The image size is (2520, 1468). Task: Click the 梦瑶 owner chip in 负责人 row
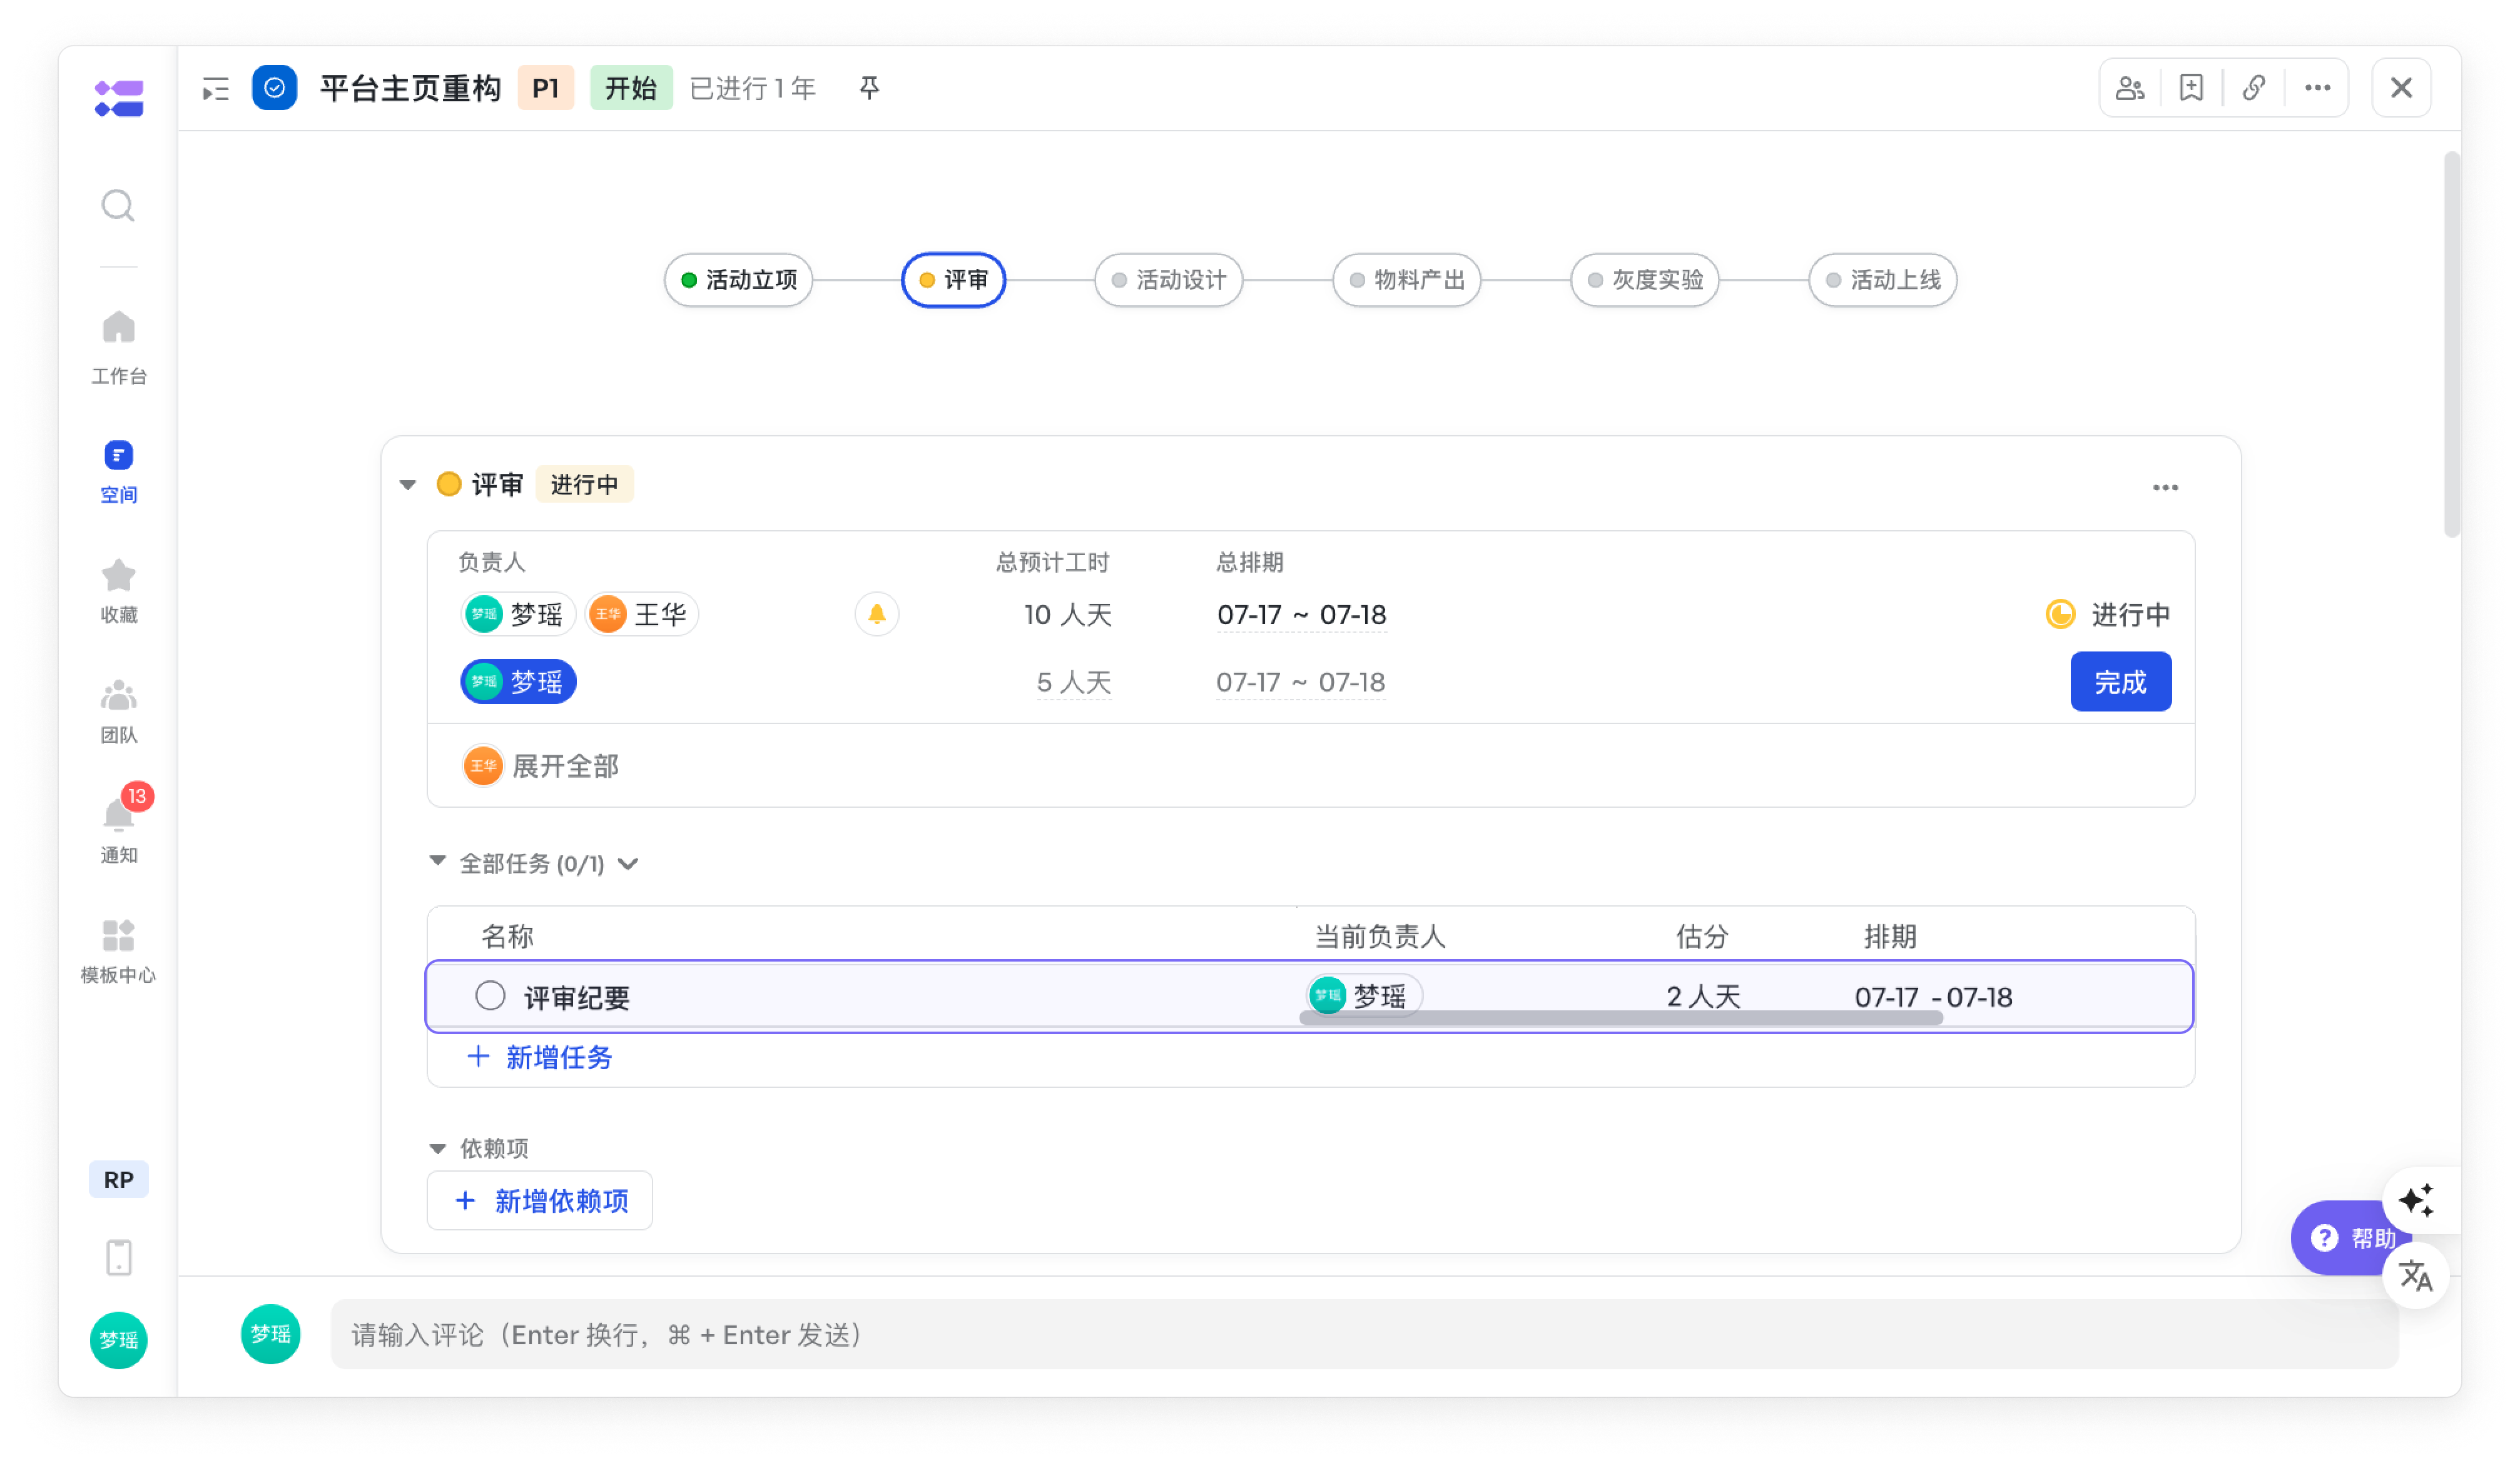(518, 615)
